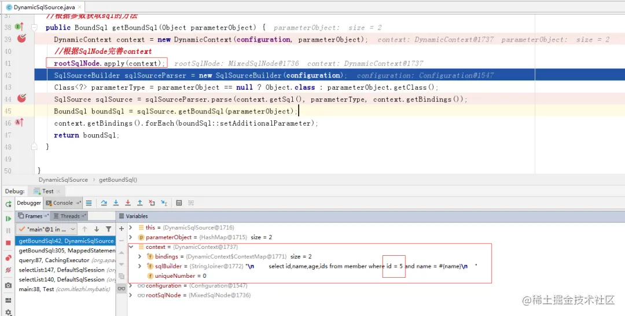625x316 pixels.
Task: Select frame selectList:147, DefaultSqlSession
Action: click(66, 270)
